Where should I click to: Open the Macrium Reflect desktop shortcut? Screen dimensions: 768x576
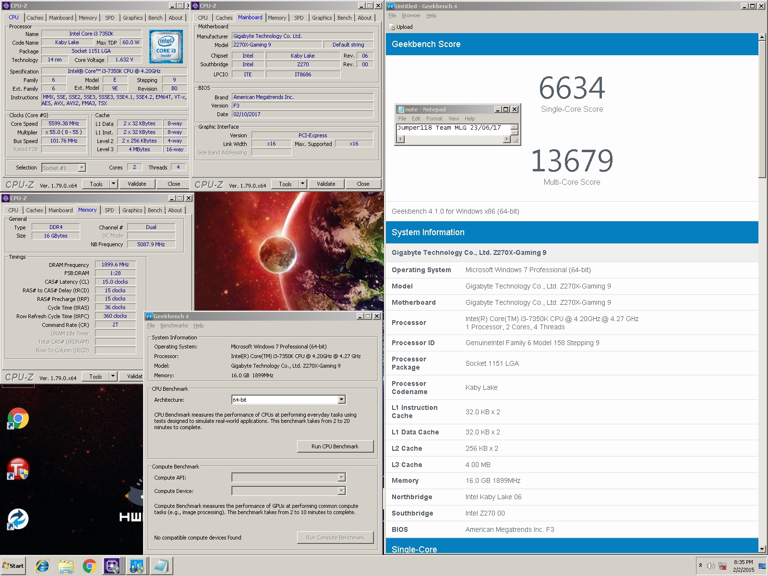18,519
